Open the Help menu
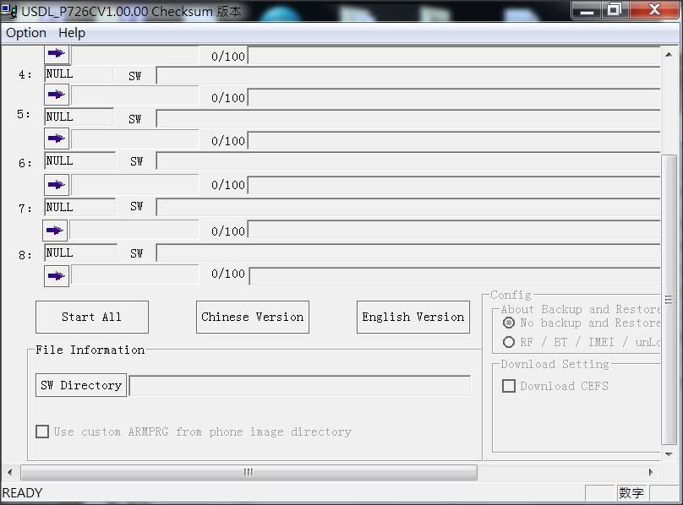Image resolution: width=683 pixels, height=505 pixels. 72,33
